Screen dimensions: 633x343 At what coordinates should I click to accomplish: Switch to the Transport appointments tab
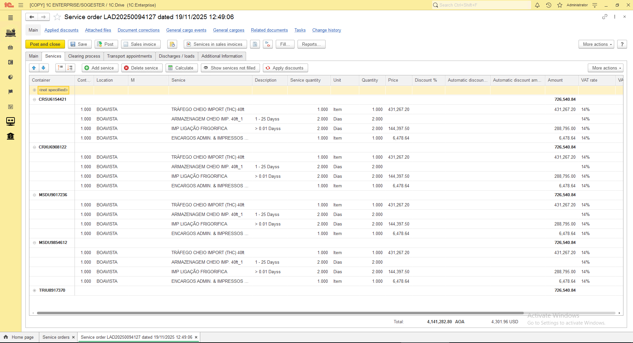pyautogui.click(x=130, y=56)
